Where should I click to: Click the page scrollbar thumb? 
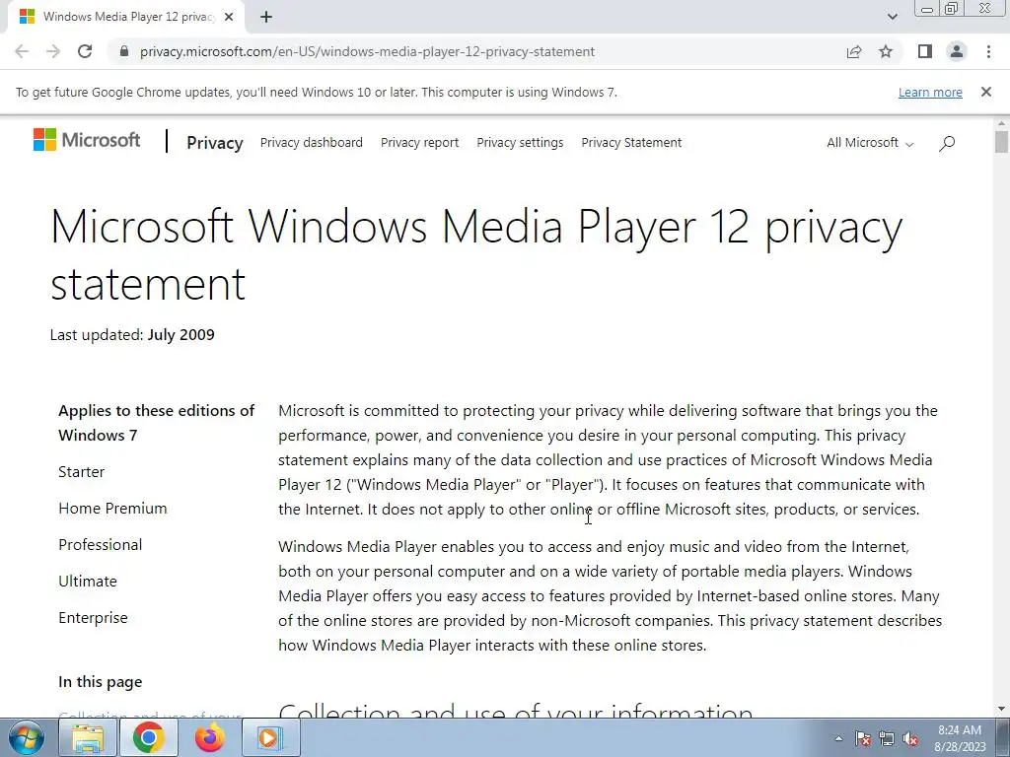pos(1001,141)
